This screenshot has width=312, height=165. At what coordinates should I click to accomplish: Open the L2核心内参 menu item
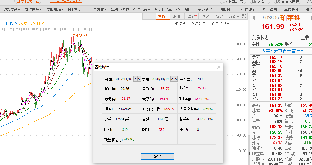coord(120,10)
